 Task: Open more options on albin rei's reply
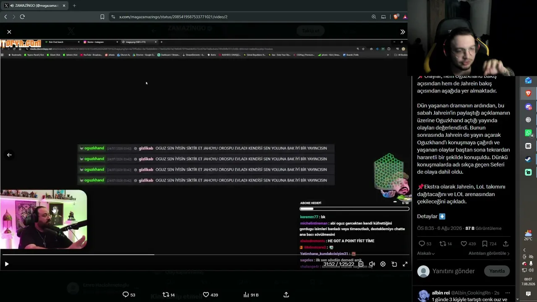[x=508, y=293]
